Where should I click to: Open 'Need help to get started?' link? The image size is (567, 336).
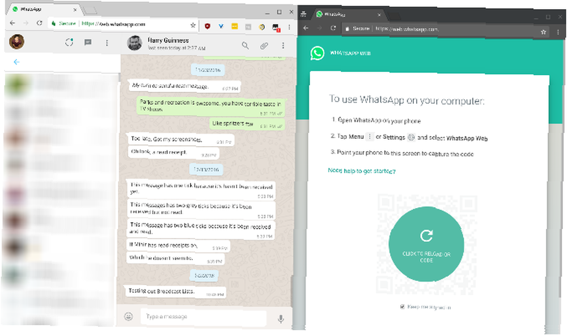[362, 171]
